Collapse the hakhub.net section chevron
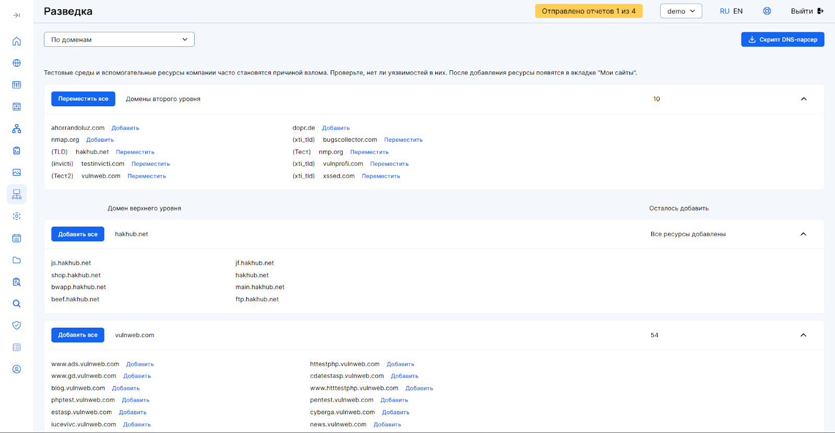This screenshot has width=835, height=433. 803,234
